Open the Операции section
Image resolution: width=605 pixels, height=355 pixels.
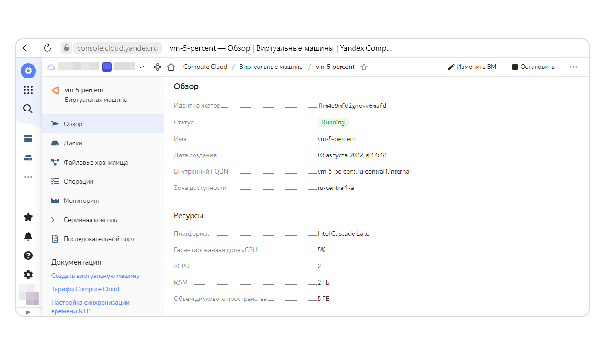click(103, 181)
